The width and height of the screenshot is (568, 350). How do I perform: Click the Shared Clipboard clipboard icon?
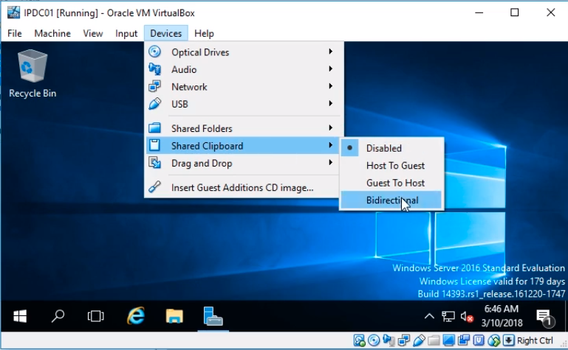click(154, 145)
